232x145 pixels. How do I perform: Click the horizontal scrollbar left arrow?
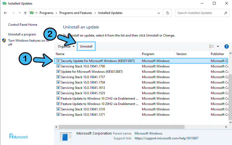pos(56,127)
